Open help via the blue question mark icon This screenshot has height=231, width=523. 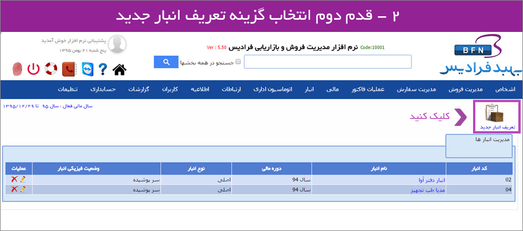pos(103,69)
